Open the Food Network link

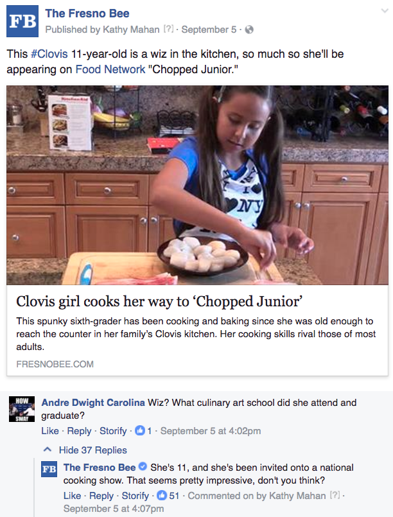pyautogui.click(x=110, y=69)
